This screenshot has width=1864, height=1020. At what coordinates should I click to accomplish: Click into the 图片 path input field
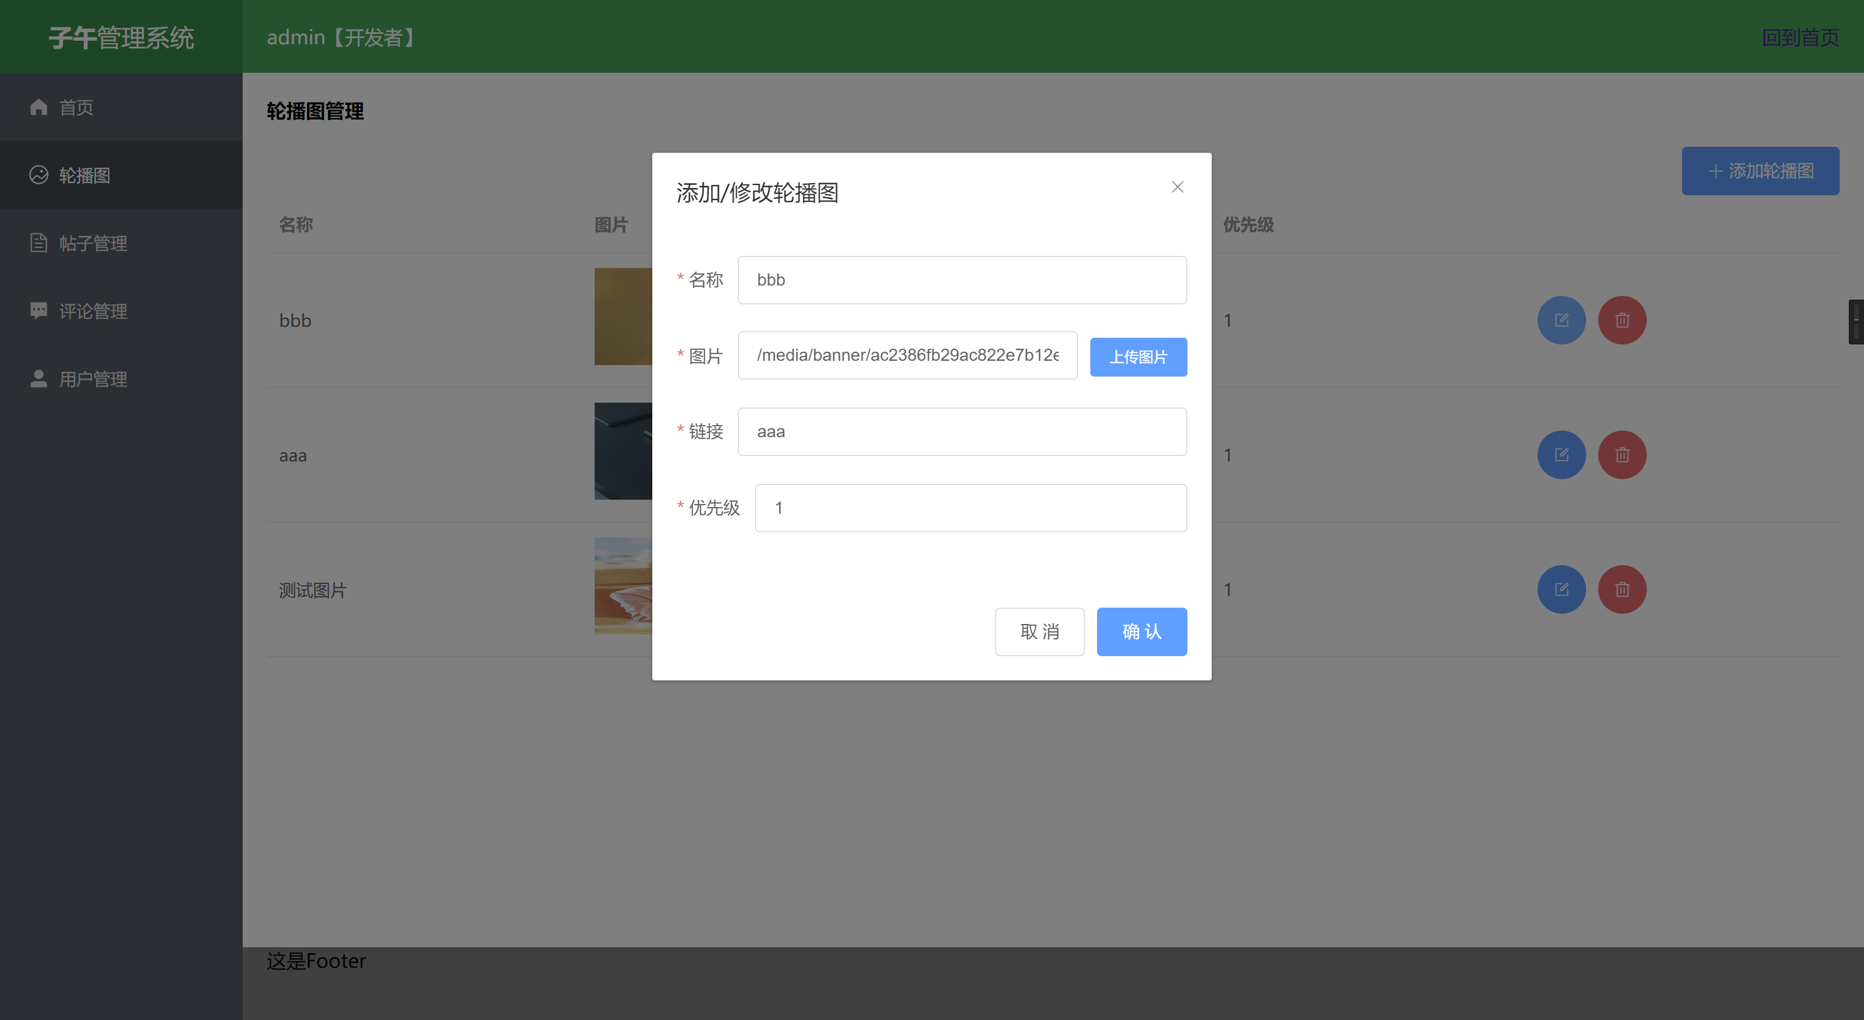907,355
